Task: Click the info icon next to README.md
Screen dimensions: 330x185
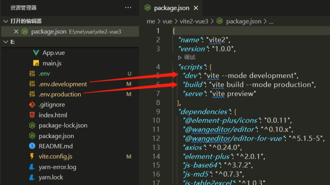Action: pos(32,146)
